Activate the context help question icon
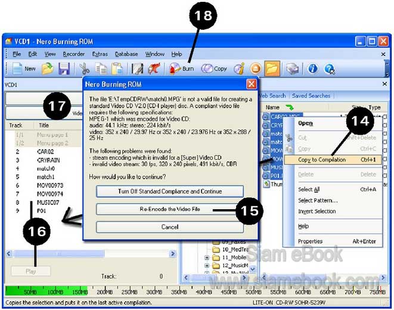 tap(330, 69)
